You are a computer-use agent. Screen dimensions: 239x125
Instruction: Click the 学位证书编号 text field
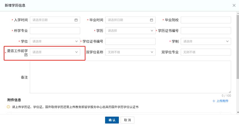pos(130,41)
